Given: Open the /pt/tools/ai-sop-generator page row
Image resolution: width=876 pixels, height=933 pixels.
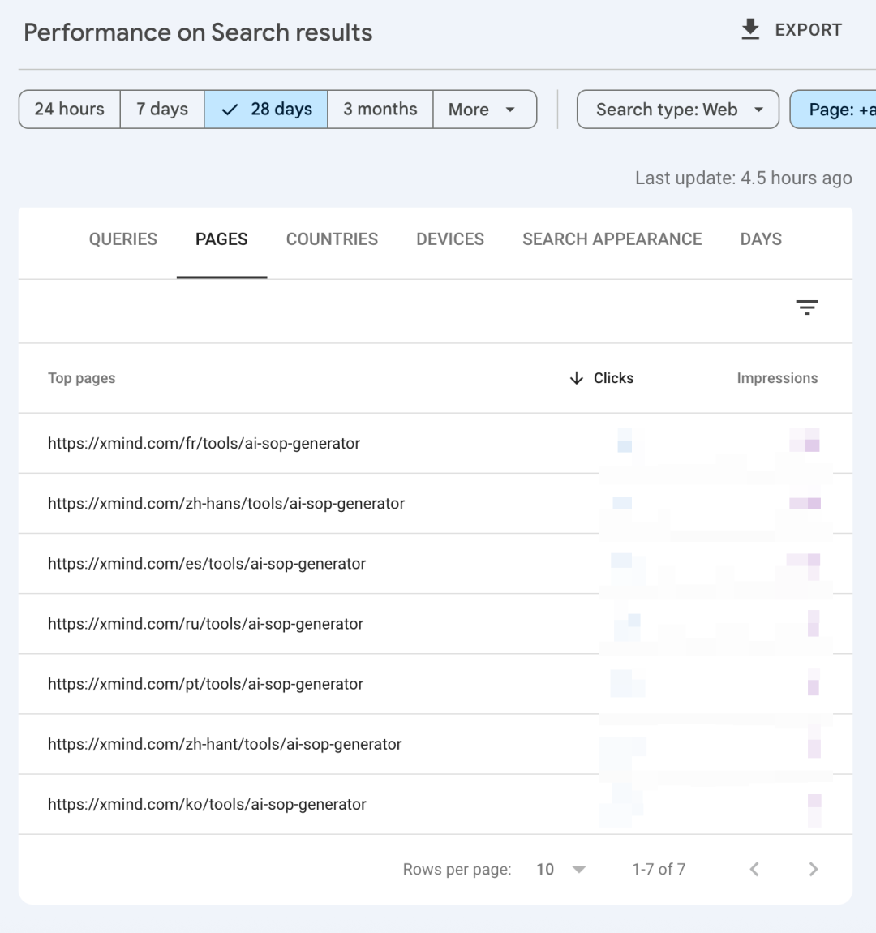Looking at the screenshot, I should click(436, 684).
